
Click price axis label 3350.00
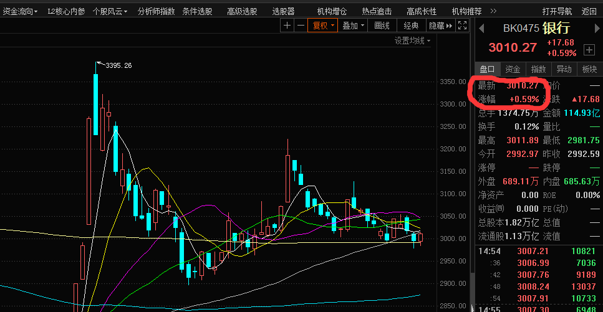pos(453,82)
